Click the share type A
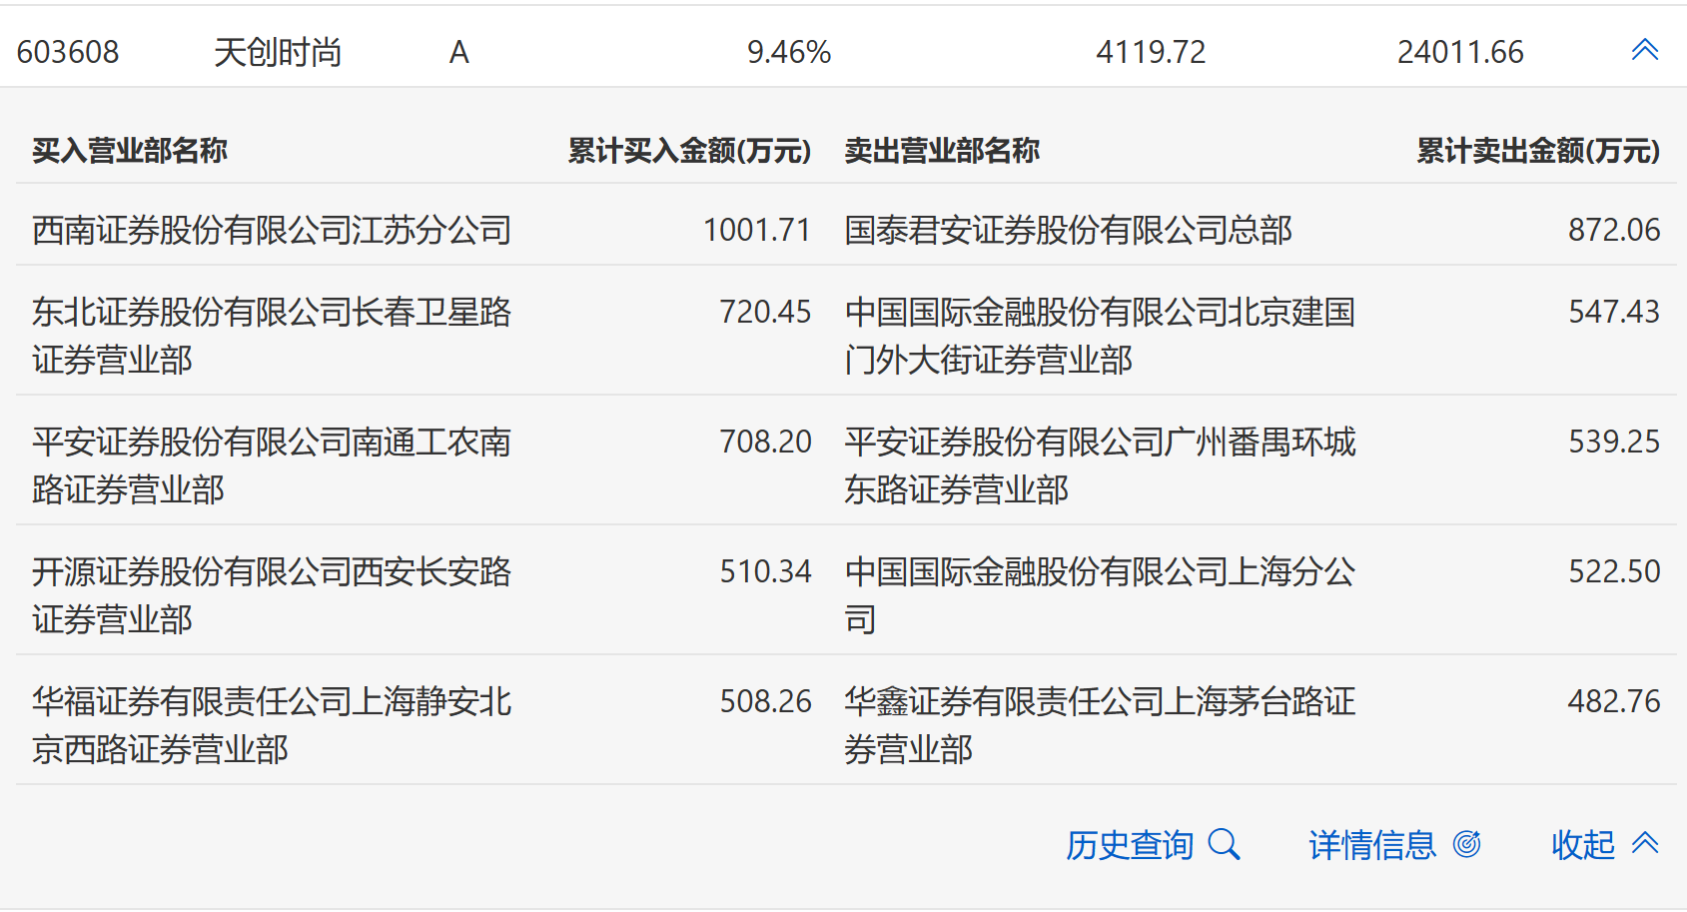The height and width of the screenshot is (912, 1687). [459, 52]
